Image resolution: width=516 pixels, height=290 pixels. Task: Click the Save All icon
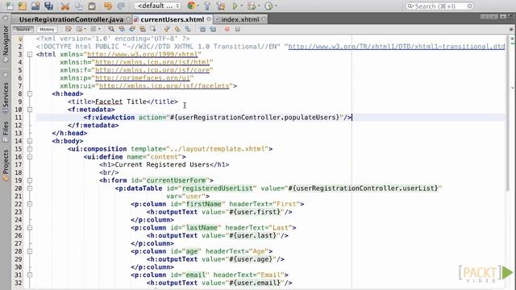pos(48,6)
